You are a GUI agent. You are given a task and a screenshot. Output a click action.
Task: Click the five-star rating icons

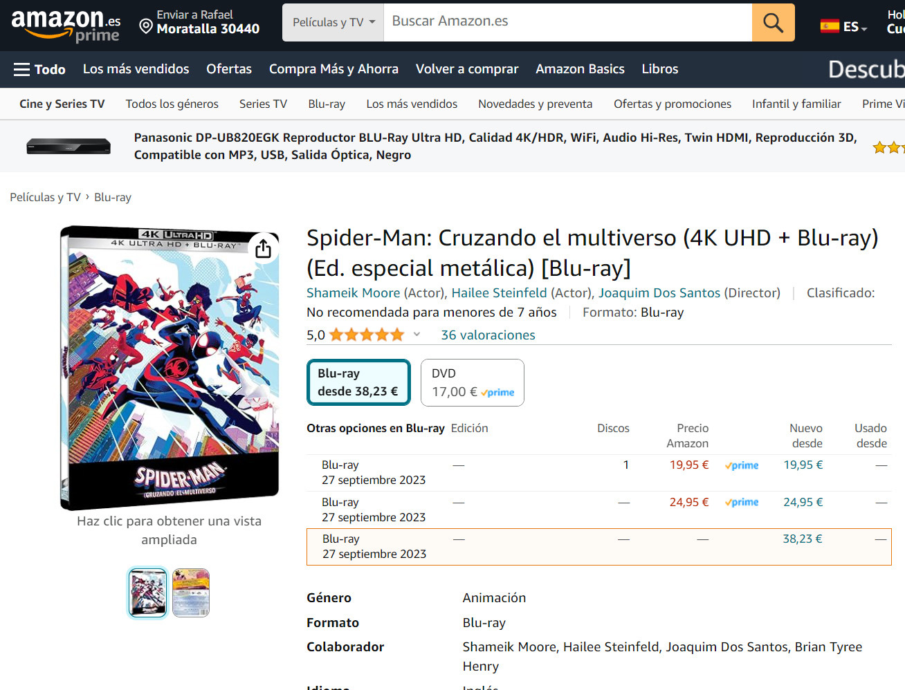(x=367, y=335)
